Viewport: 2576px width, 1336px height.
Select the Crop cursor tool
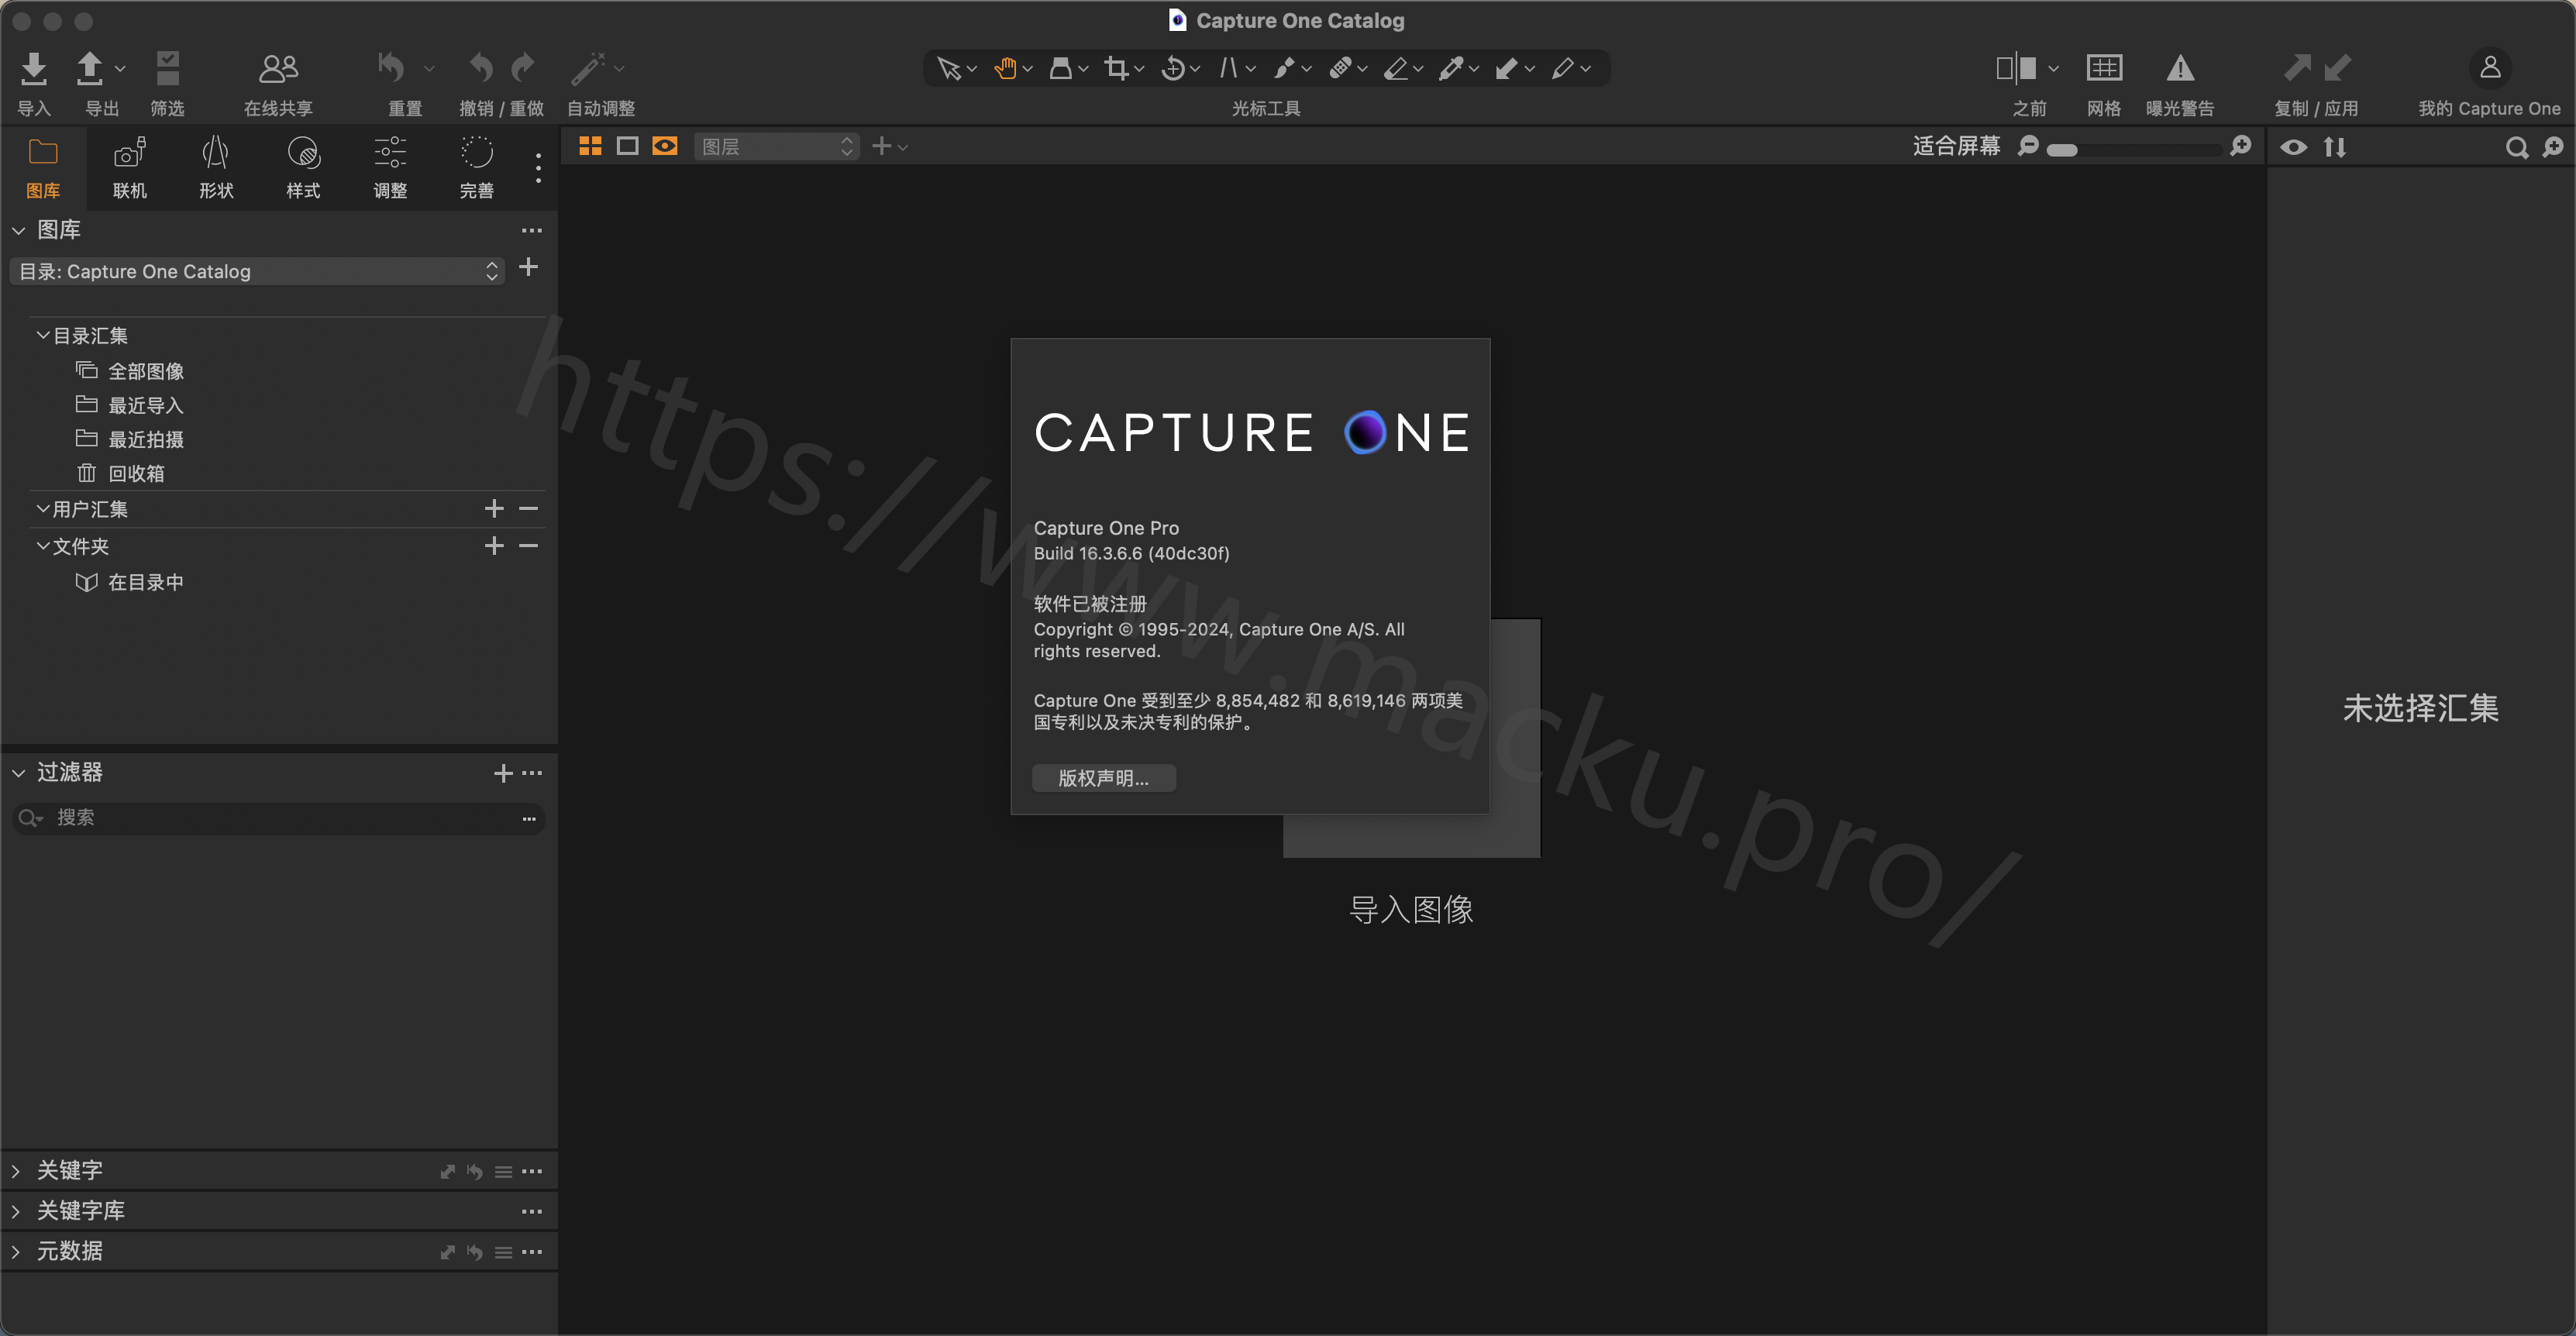[1116, 68]
